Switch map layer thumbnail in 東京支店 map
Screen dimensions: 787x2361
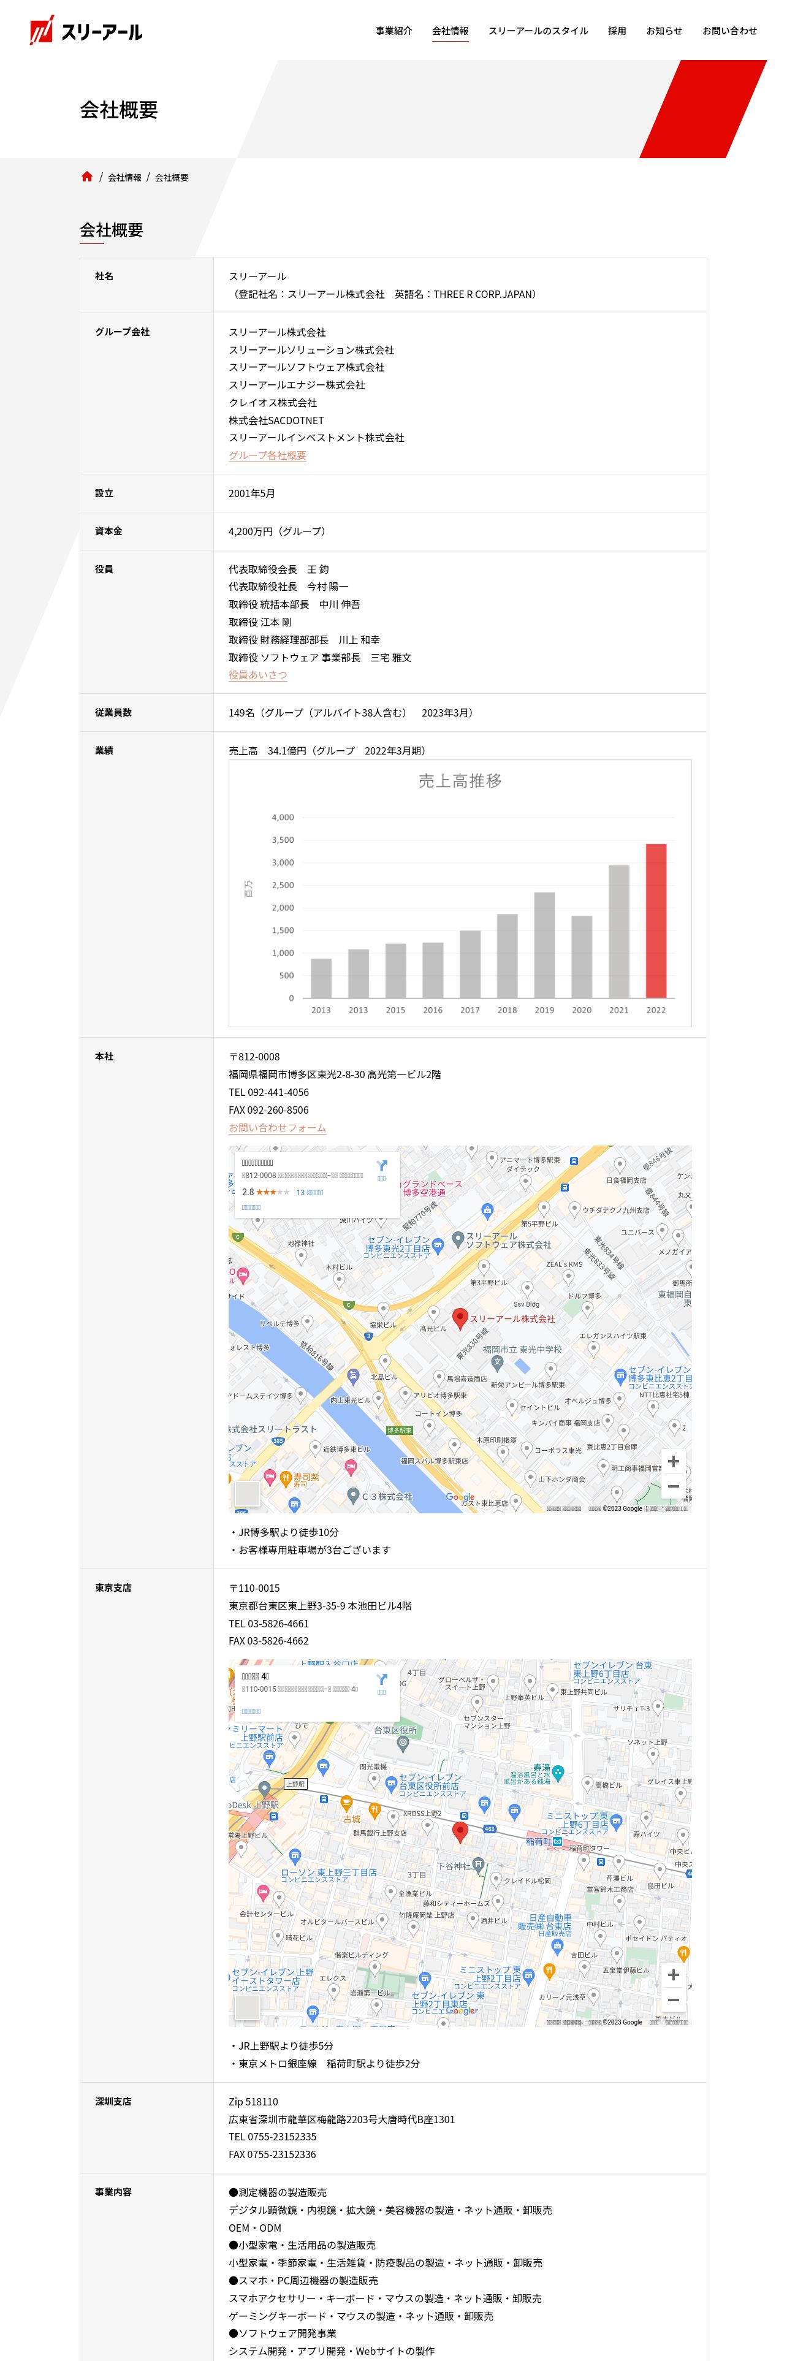coord(248,2006)
